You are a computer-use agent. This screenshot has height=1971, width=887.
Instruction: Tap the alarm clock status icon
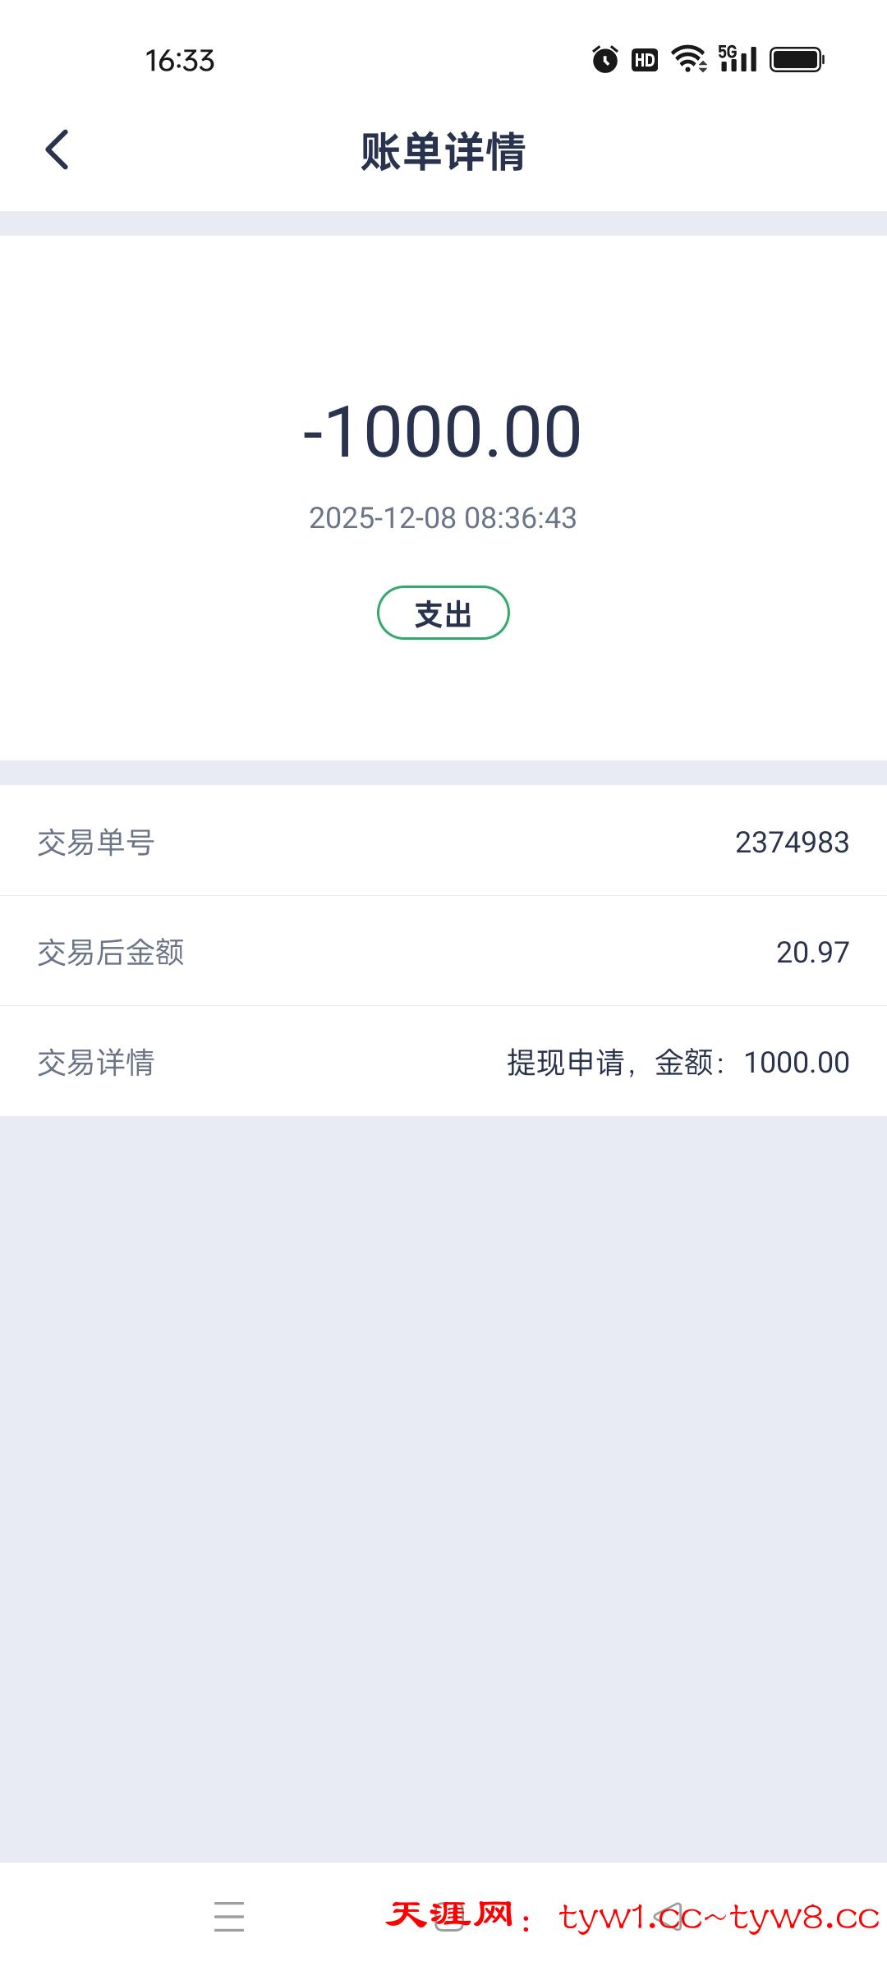[x=605, y=60]
